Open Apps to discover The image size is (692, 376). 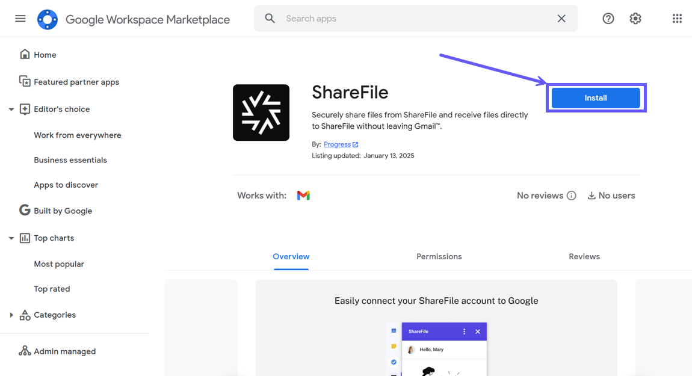(x=66, y=185)
